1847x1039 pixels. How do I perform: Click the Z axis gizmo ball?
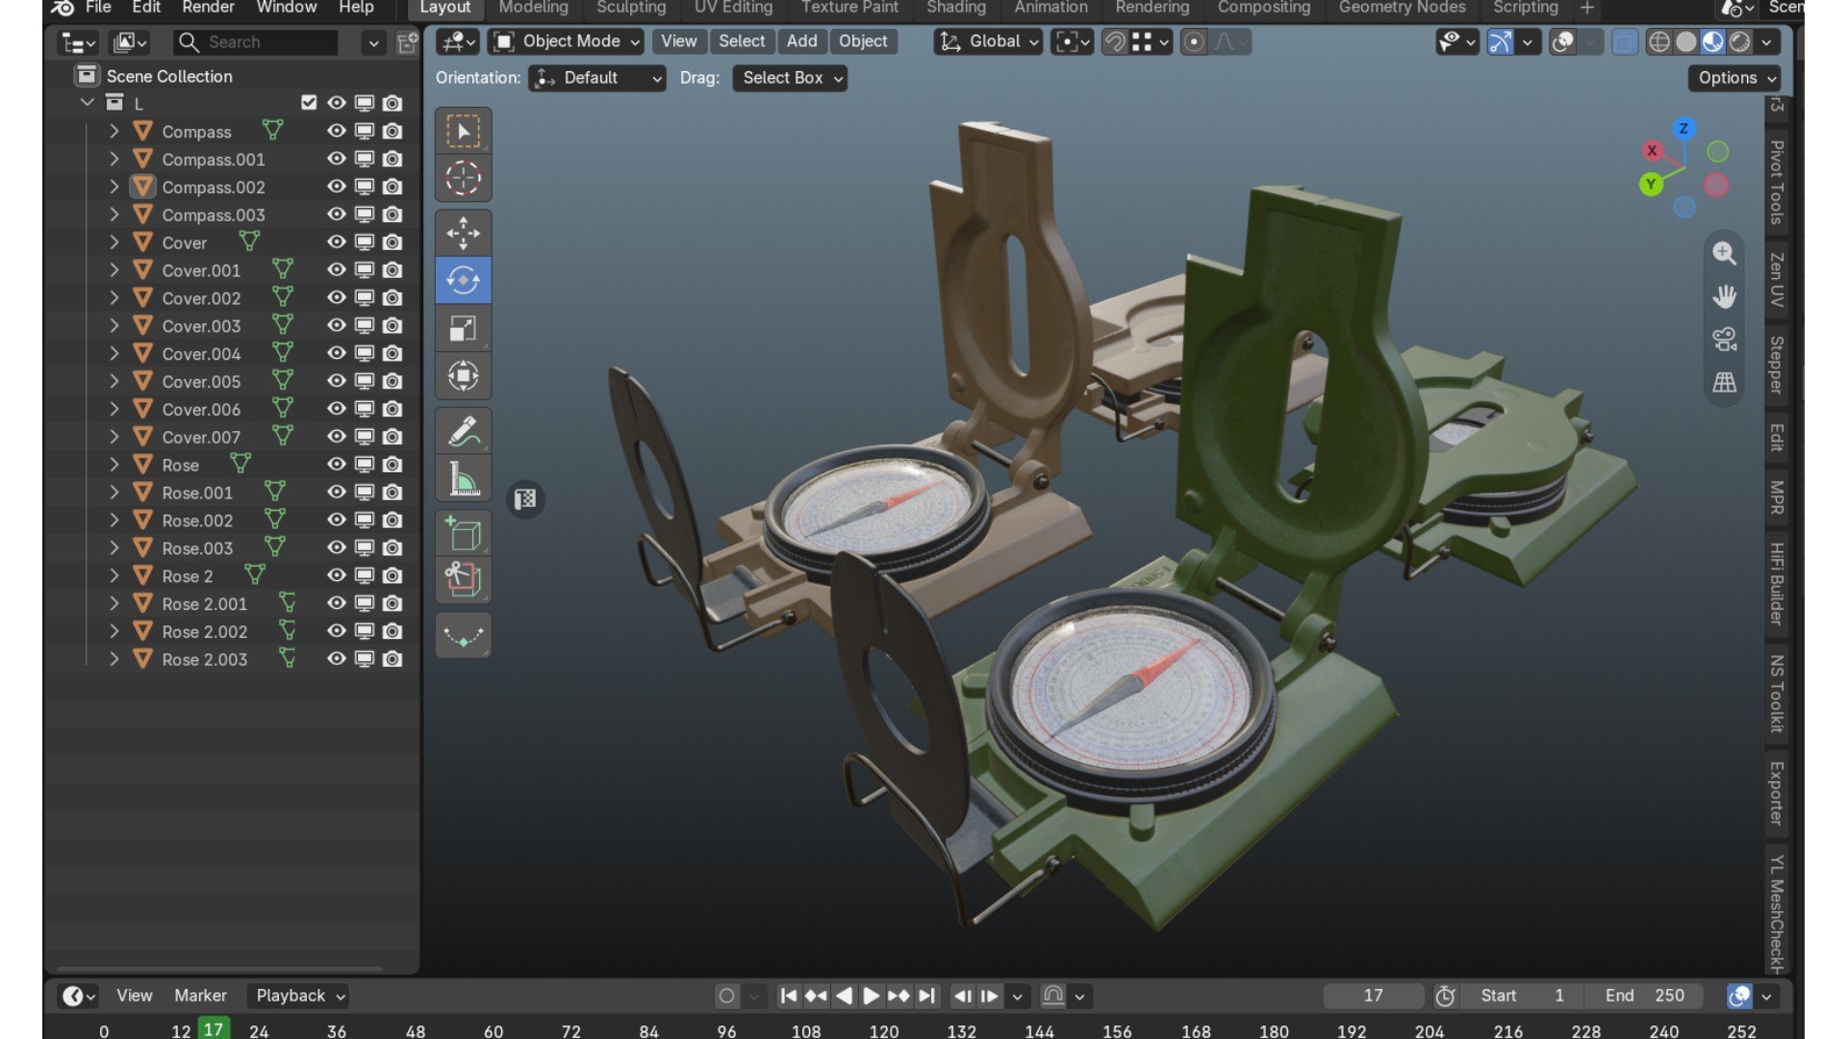click(1683, 128)
